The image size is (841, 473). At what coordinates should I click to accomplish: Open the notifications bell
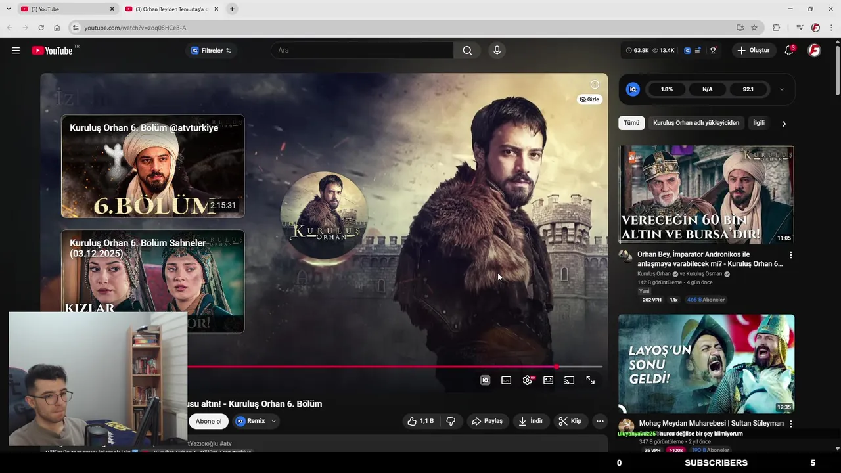(x=790, y=51)
